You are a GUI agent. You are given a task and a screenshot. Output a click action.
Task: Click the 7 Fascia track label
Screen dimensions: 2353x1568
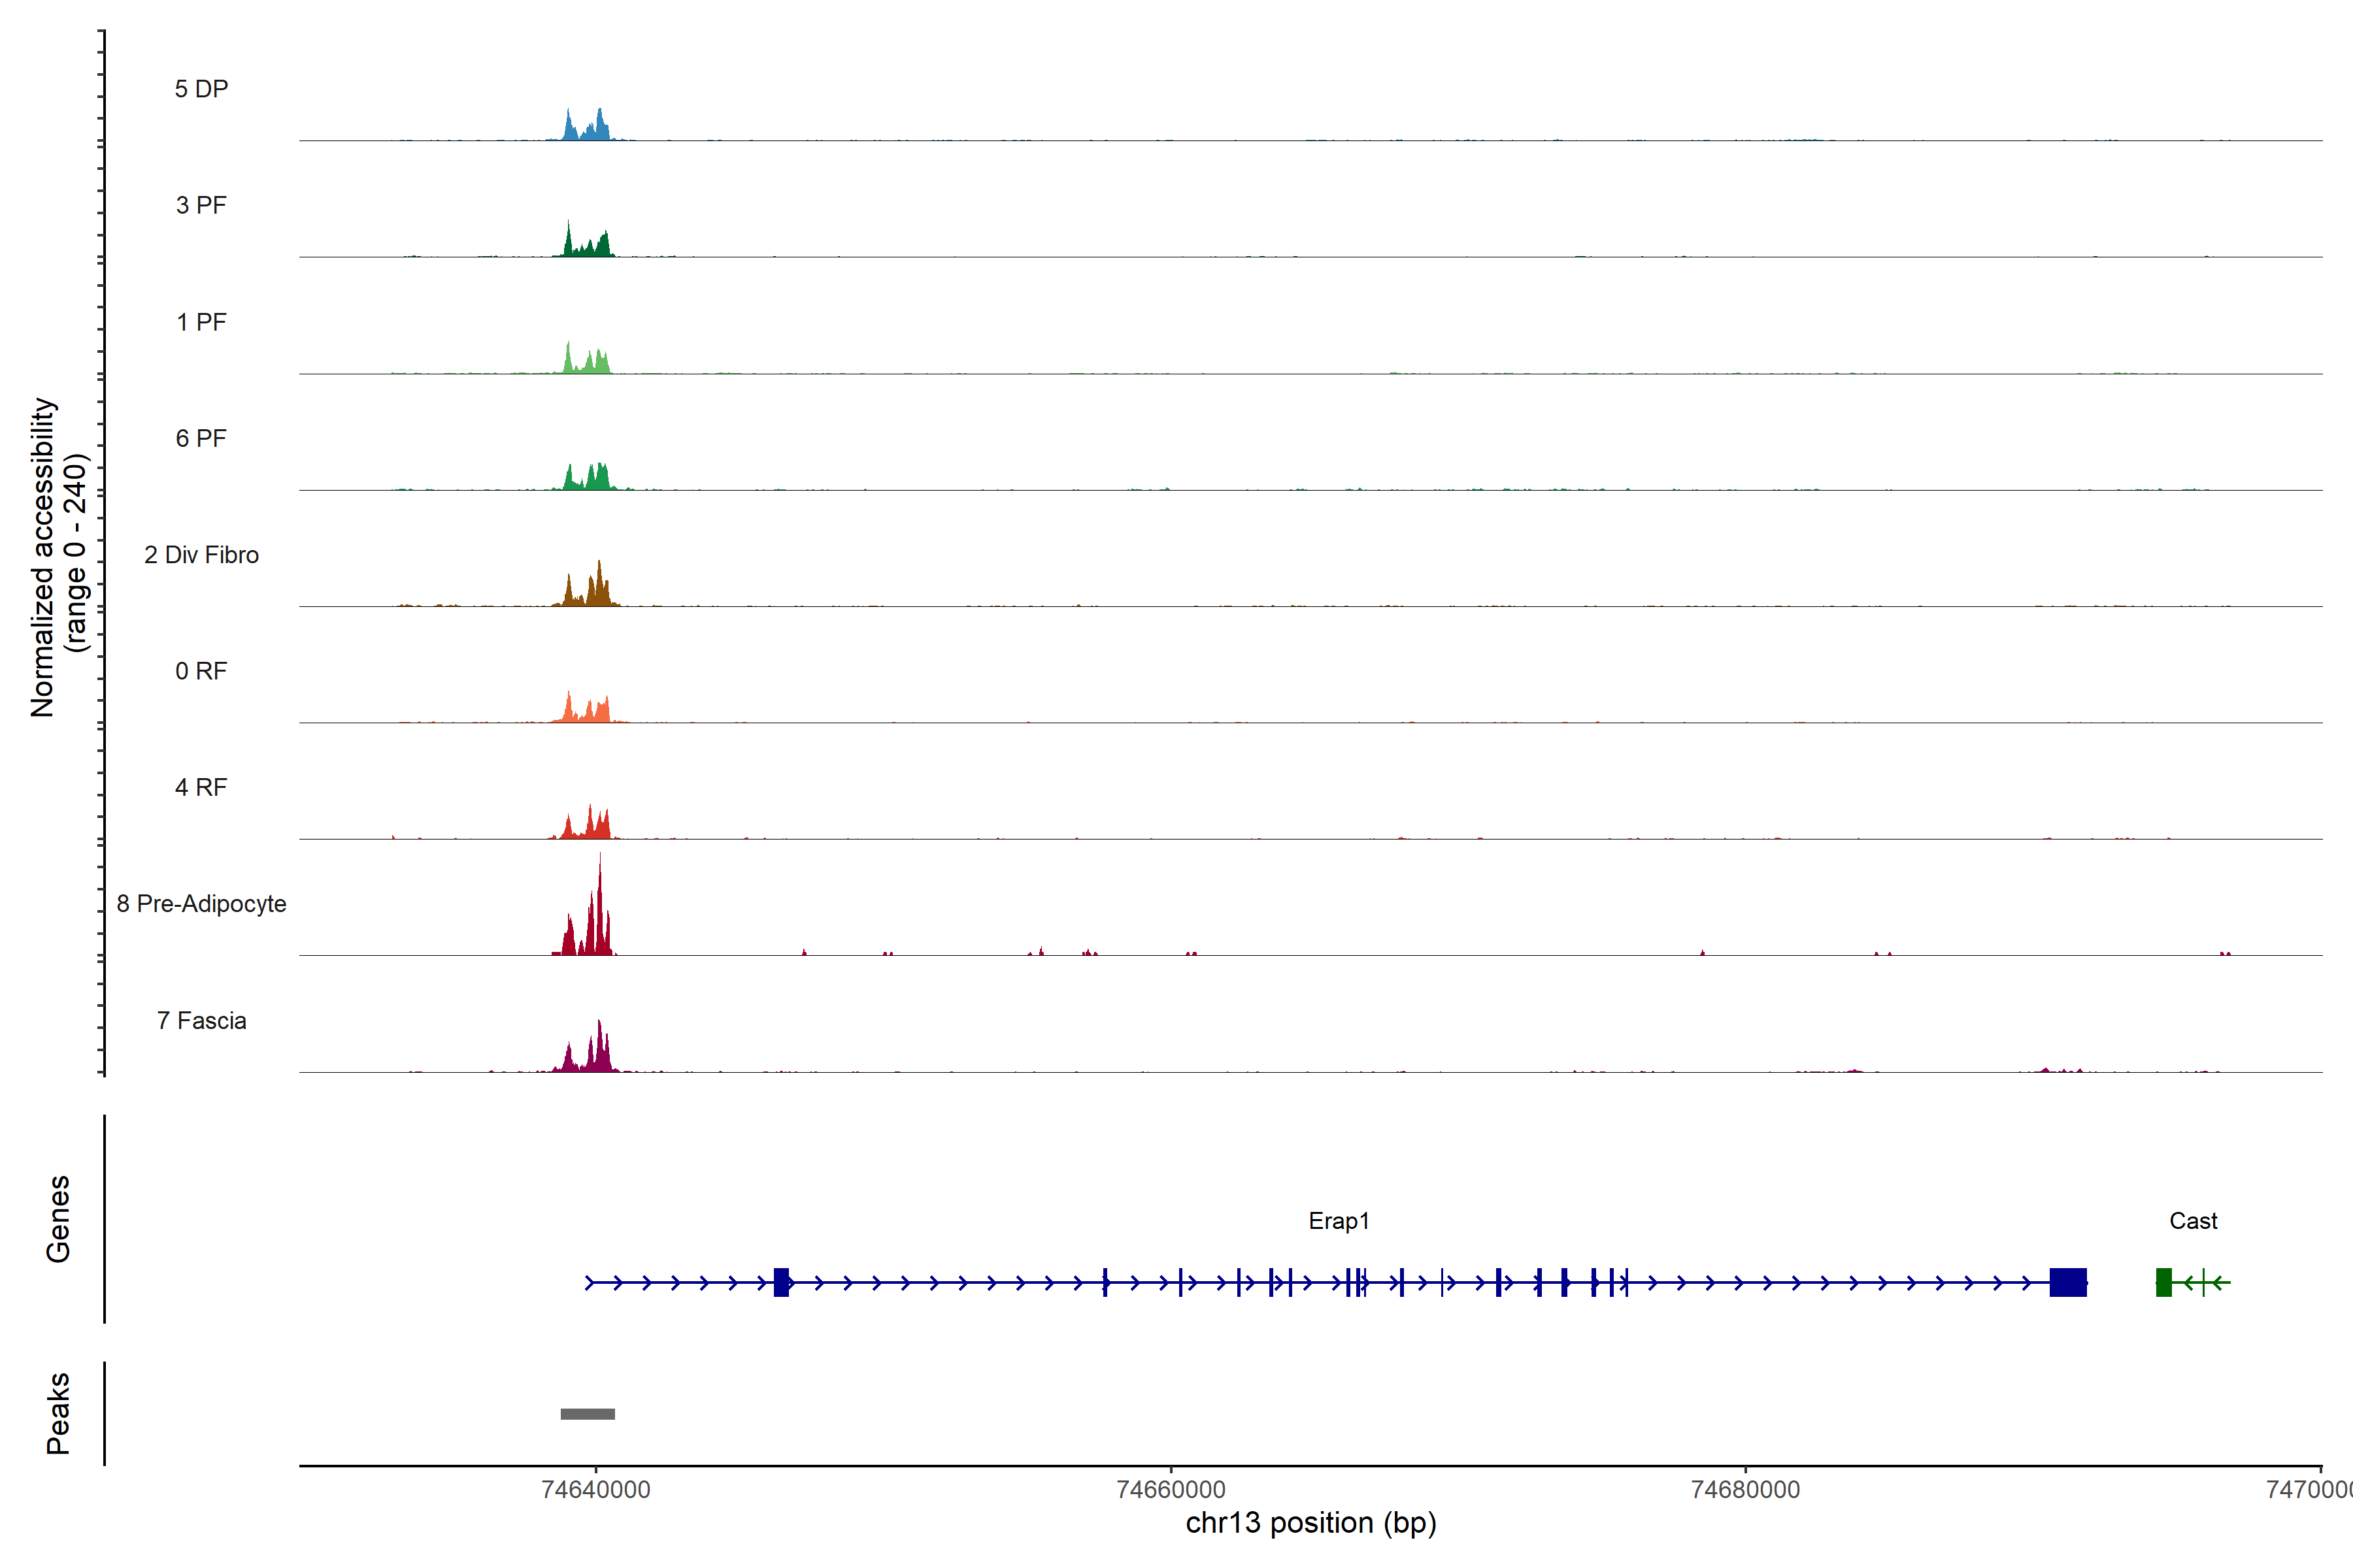coord(201,1020)
